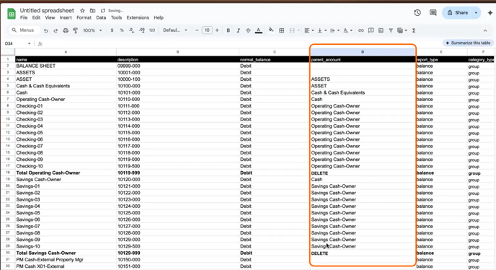Image resolution: width=496 pixels, height=270 pixels.
Task: Open the Edit menu
Action: [x=36, y=18]
